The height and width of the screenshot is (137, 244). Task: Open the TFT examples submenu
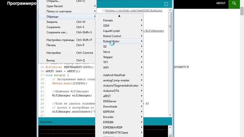[119, 62]
